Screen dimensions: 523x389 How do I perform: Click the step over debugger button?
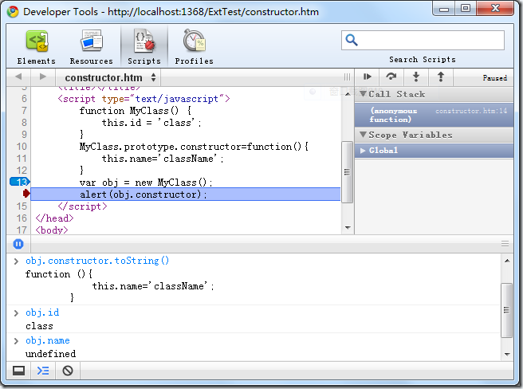391,77
